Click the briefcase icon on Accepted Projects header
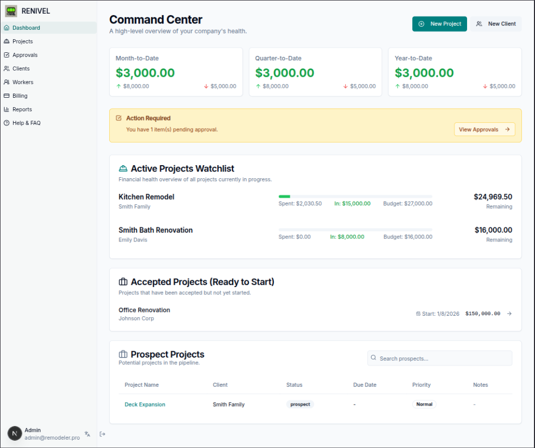This screenshot has width=535, height=448. coord(123,281)
